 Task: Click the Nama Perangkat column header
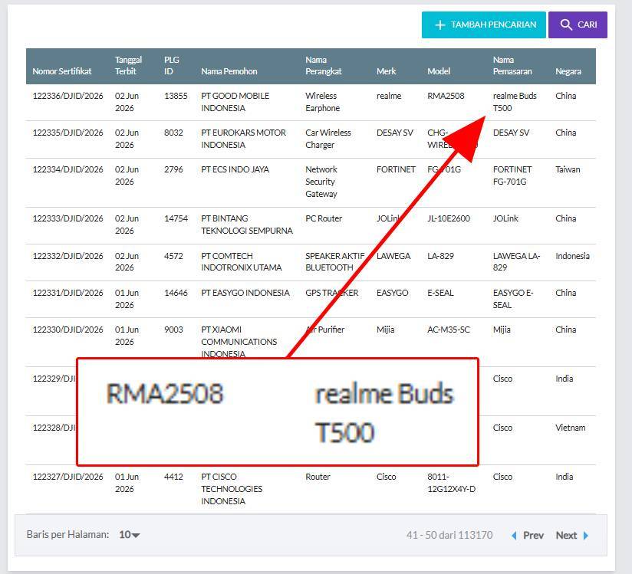323,66
